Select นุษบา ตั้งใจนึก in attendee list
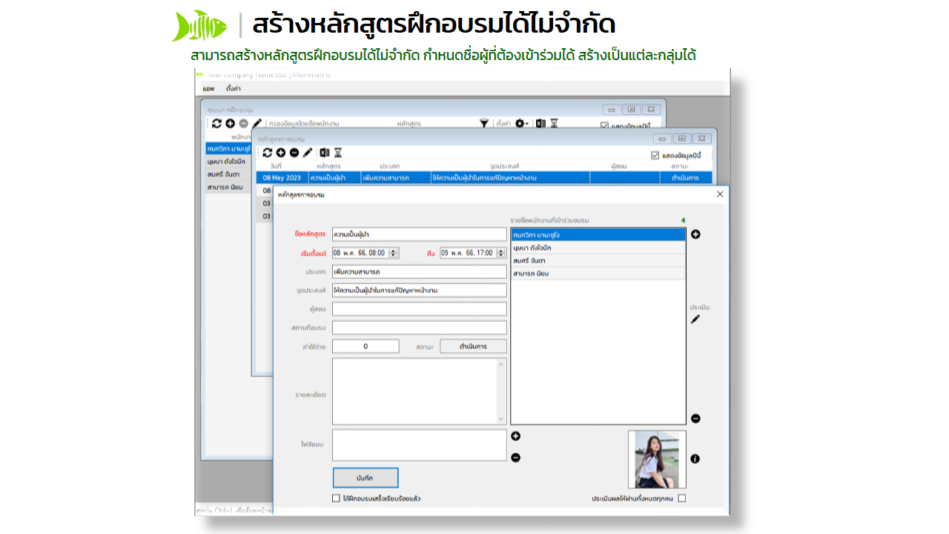 [598, 248]
